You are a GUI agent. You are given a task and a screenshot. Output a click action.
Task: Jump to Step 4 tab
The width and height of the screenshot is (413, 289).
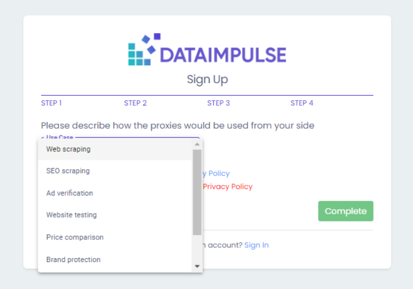302,103
